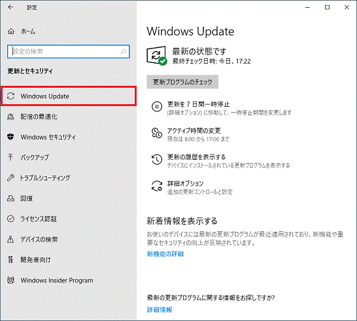Maximize the settings window
The image size is (357, 321).
coord(327,7)
